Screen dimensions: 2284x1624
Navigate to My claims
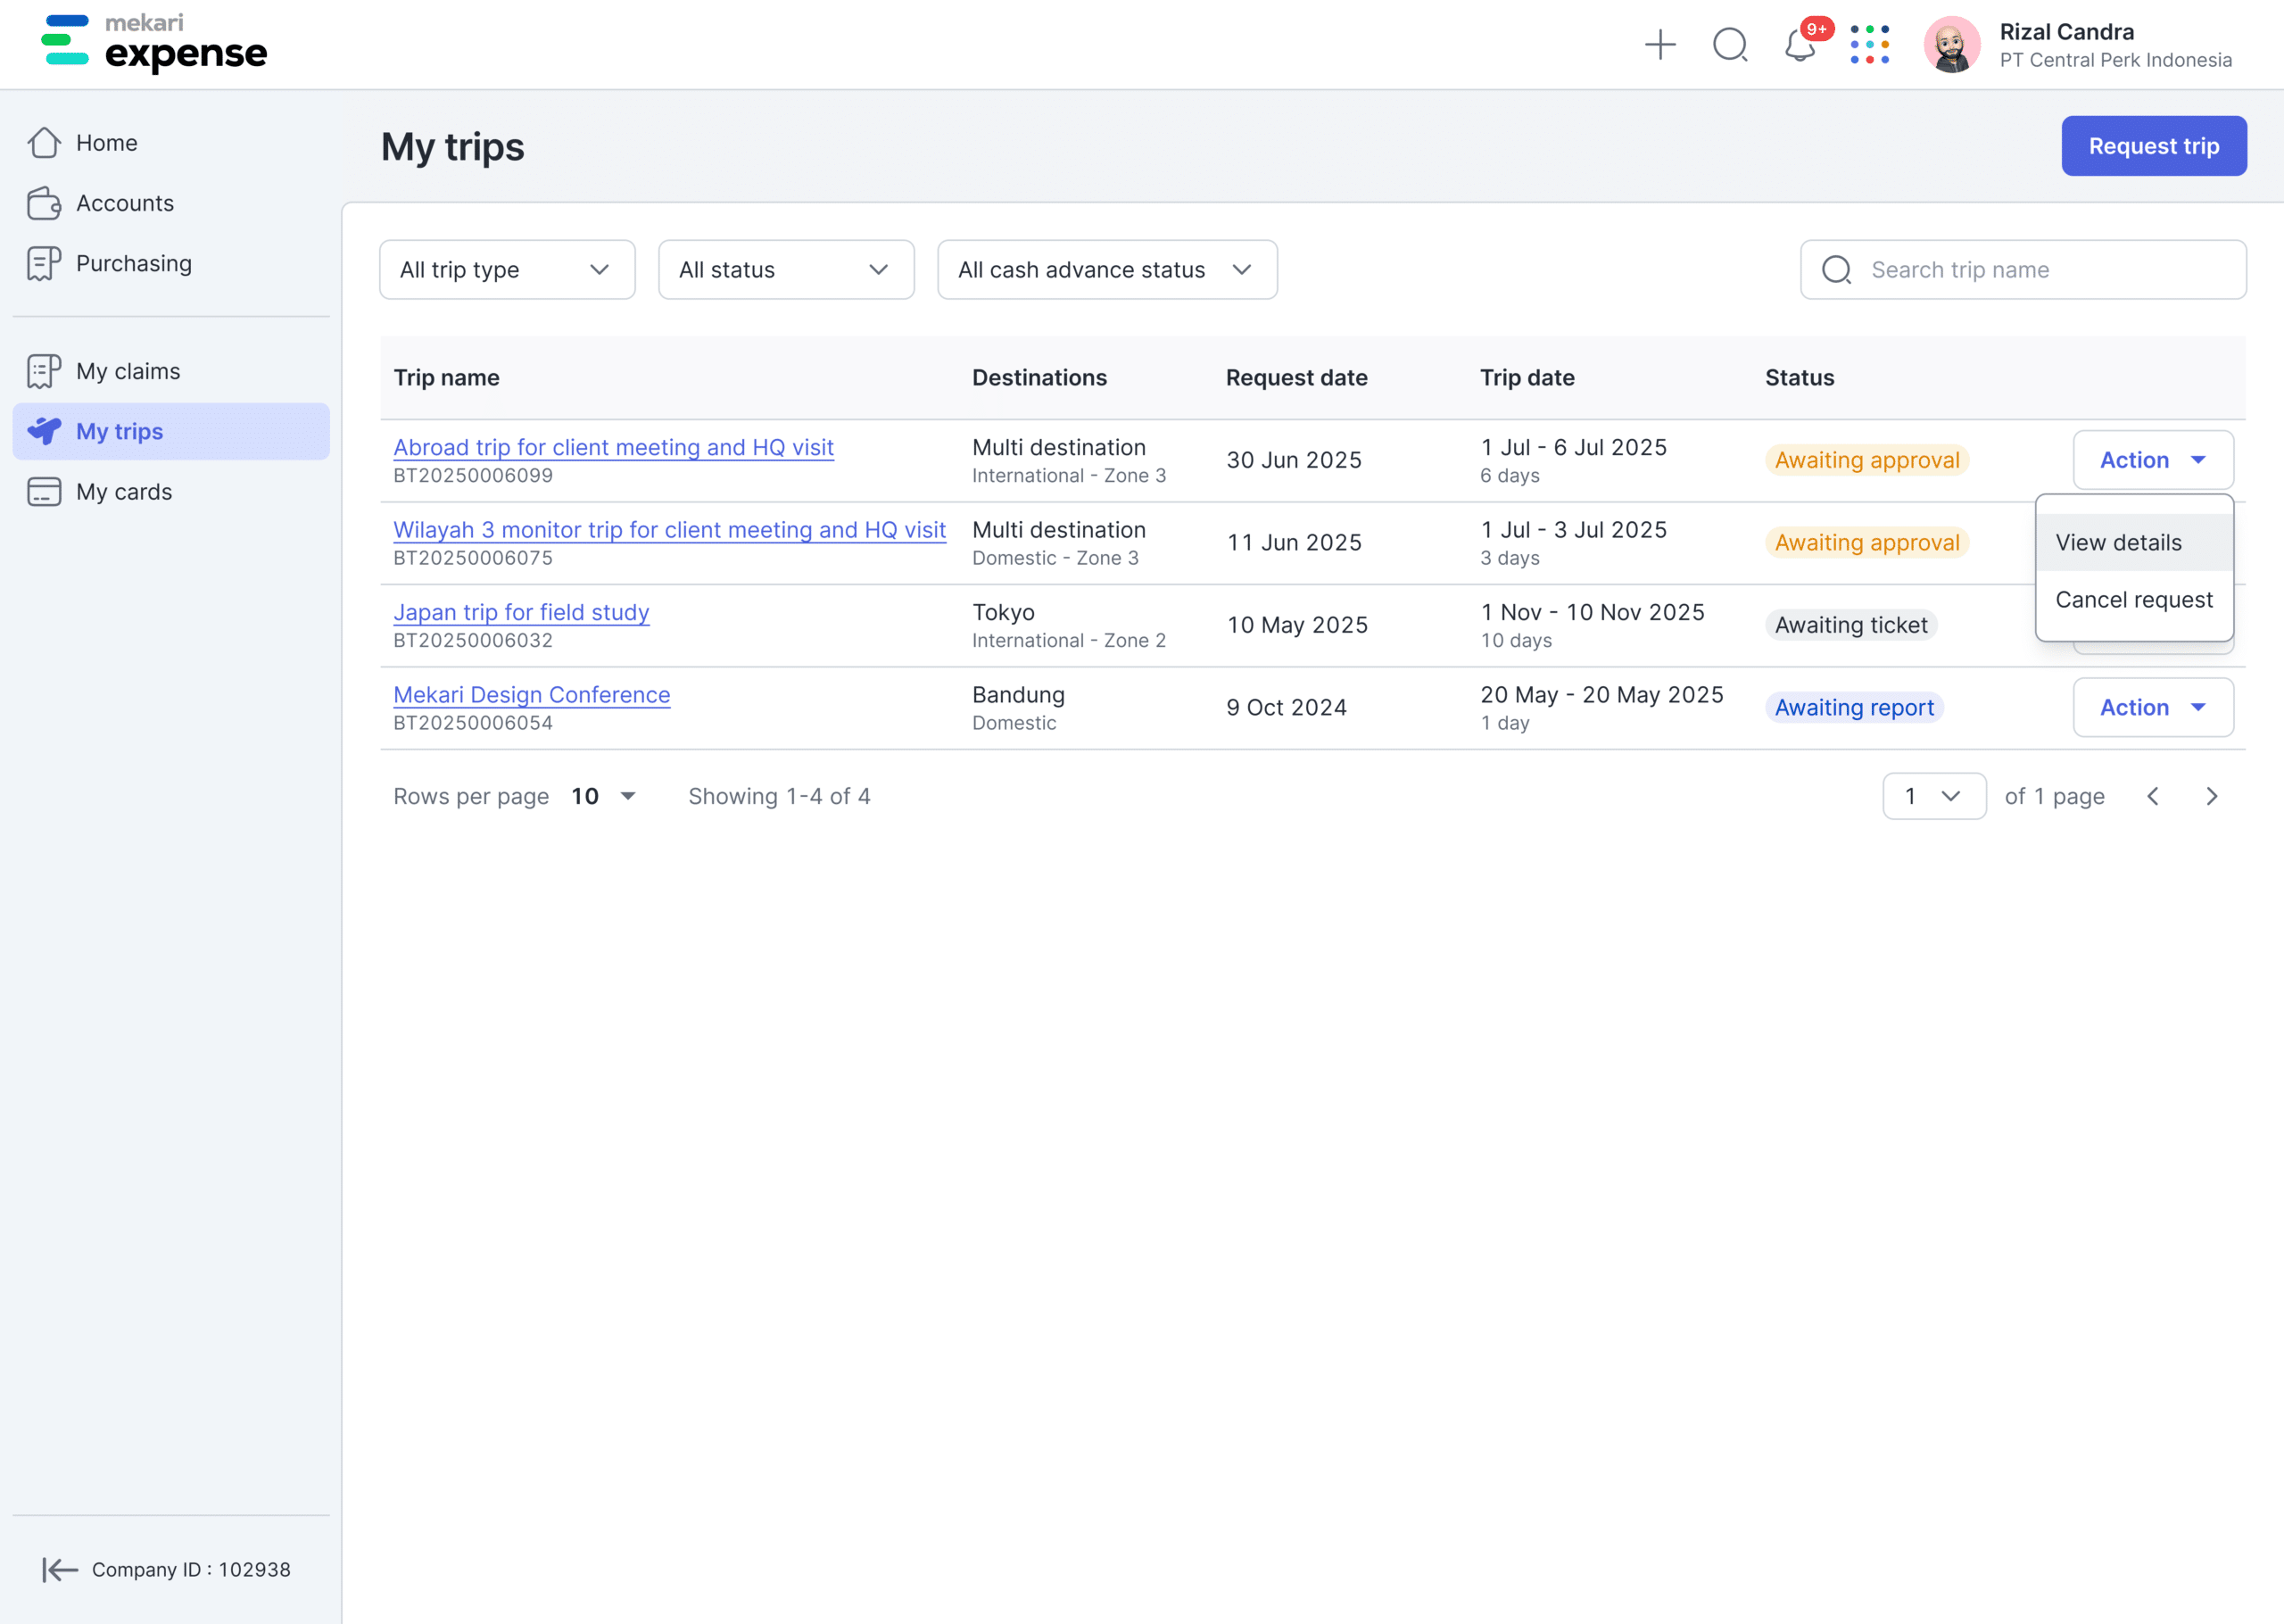pyautogui.click(x=128, y=371)
